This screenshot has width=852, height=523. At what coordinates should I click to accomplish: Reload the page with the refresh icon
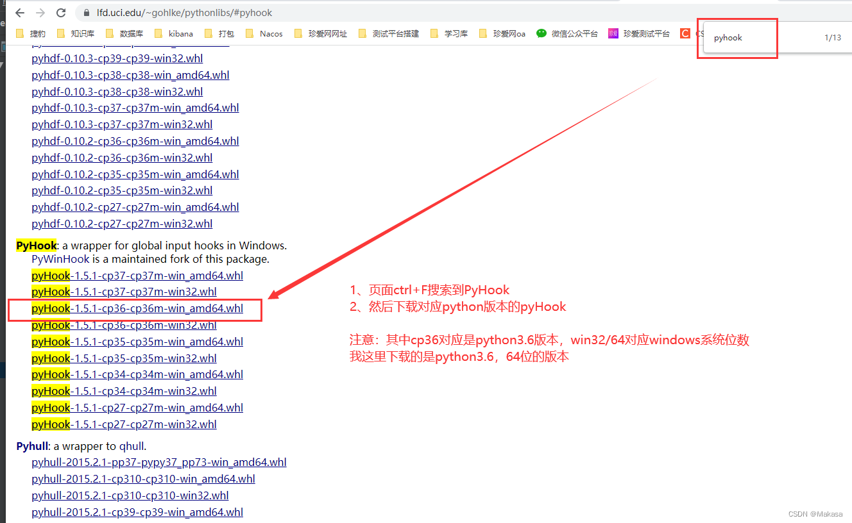coord(61,13)
